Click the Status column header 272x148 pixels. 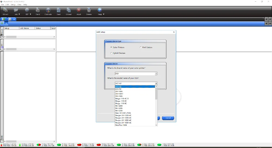(x=42, y=28)
